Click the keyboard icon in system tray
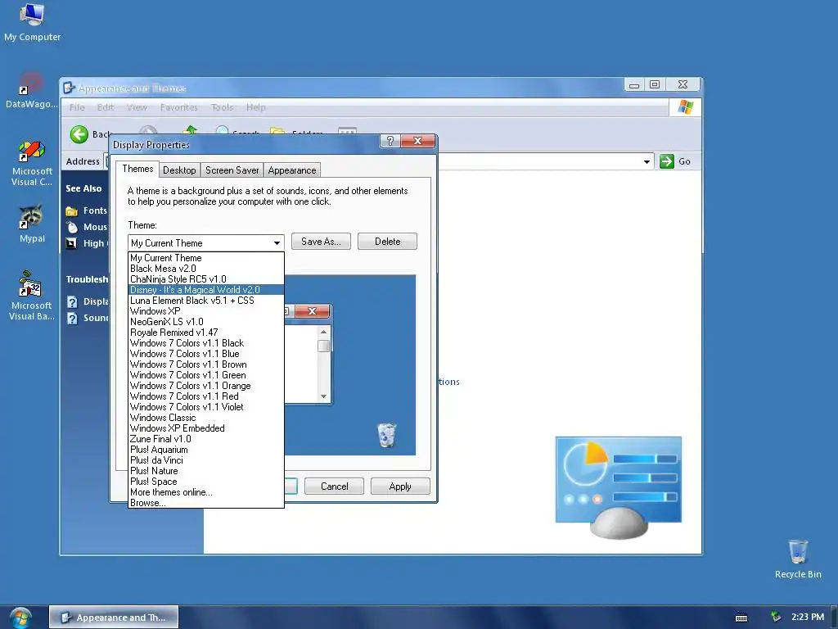Viewport: 838px width, 629px height. 741,618
